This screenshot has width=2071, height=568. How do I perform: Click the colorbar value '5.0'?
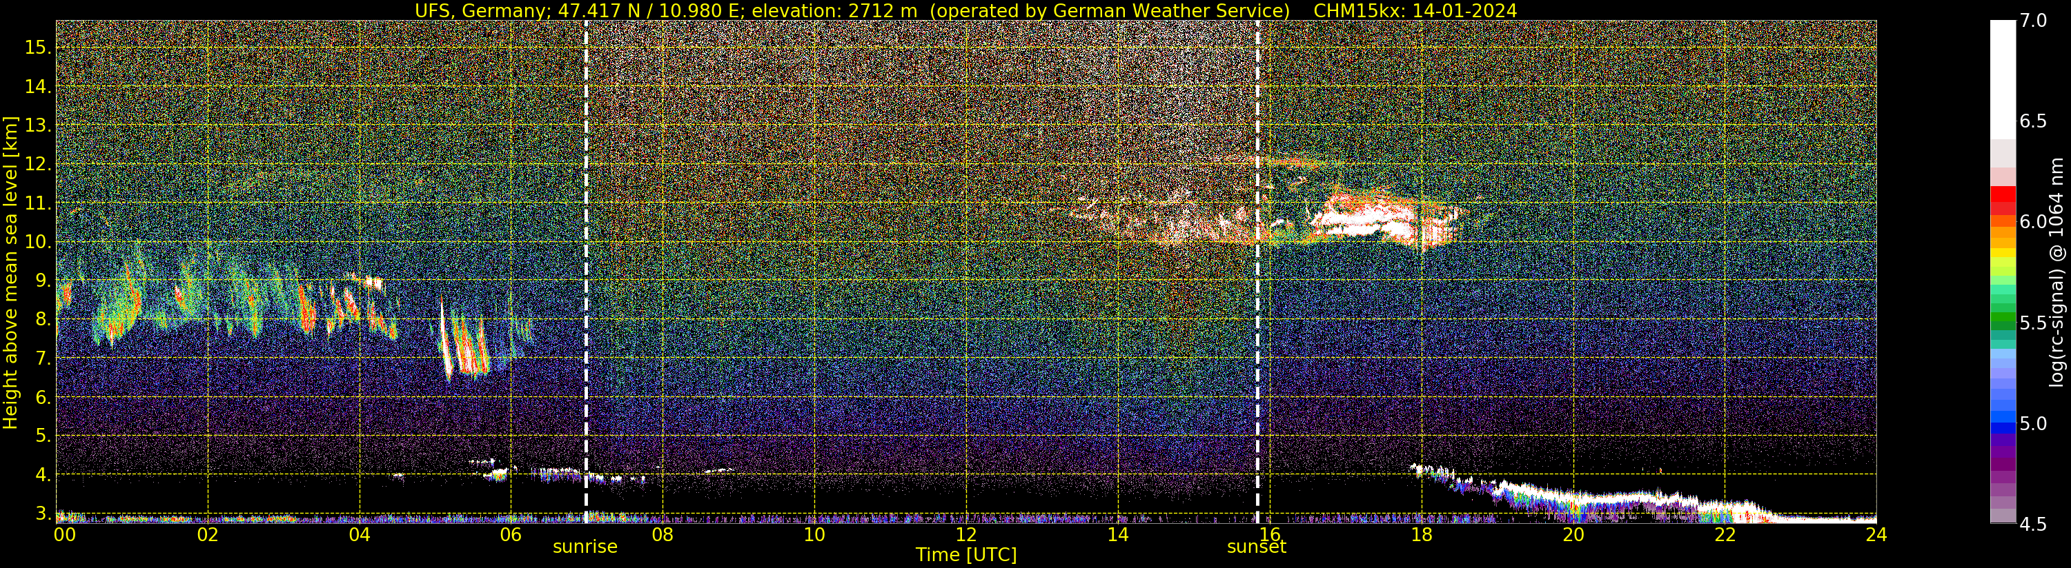(2033, 423)
